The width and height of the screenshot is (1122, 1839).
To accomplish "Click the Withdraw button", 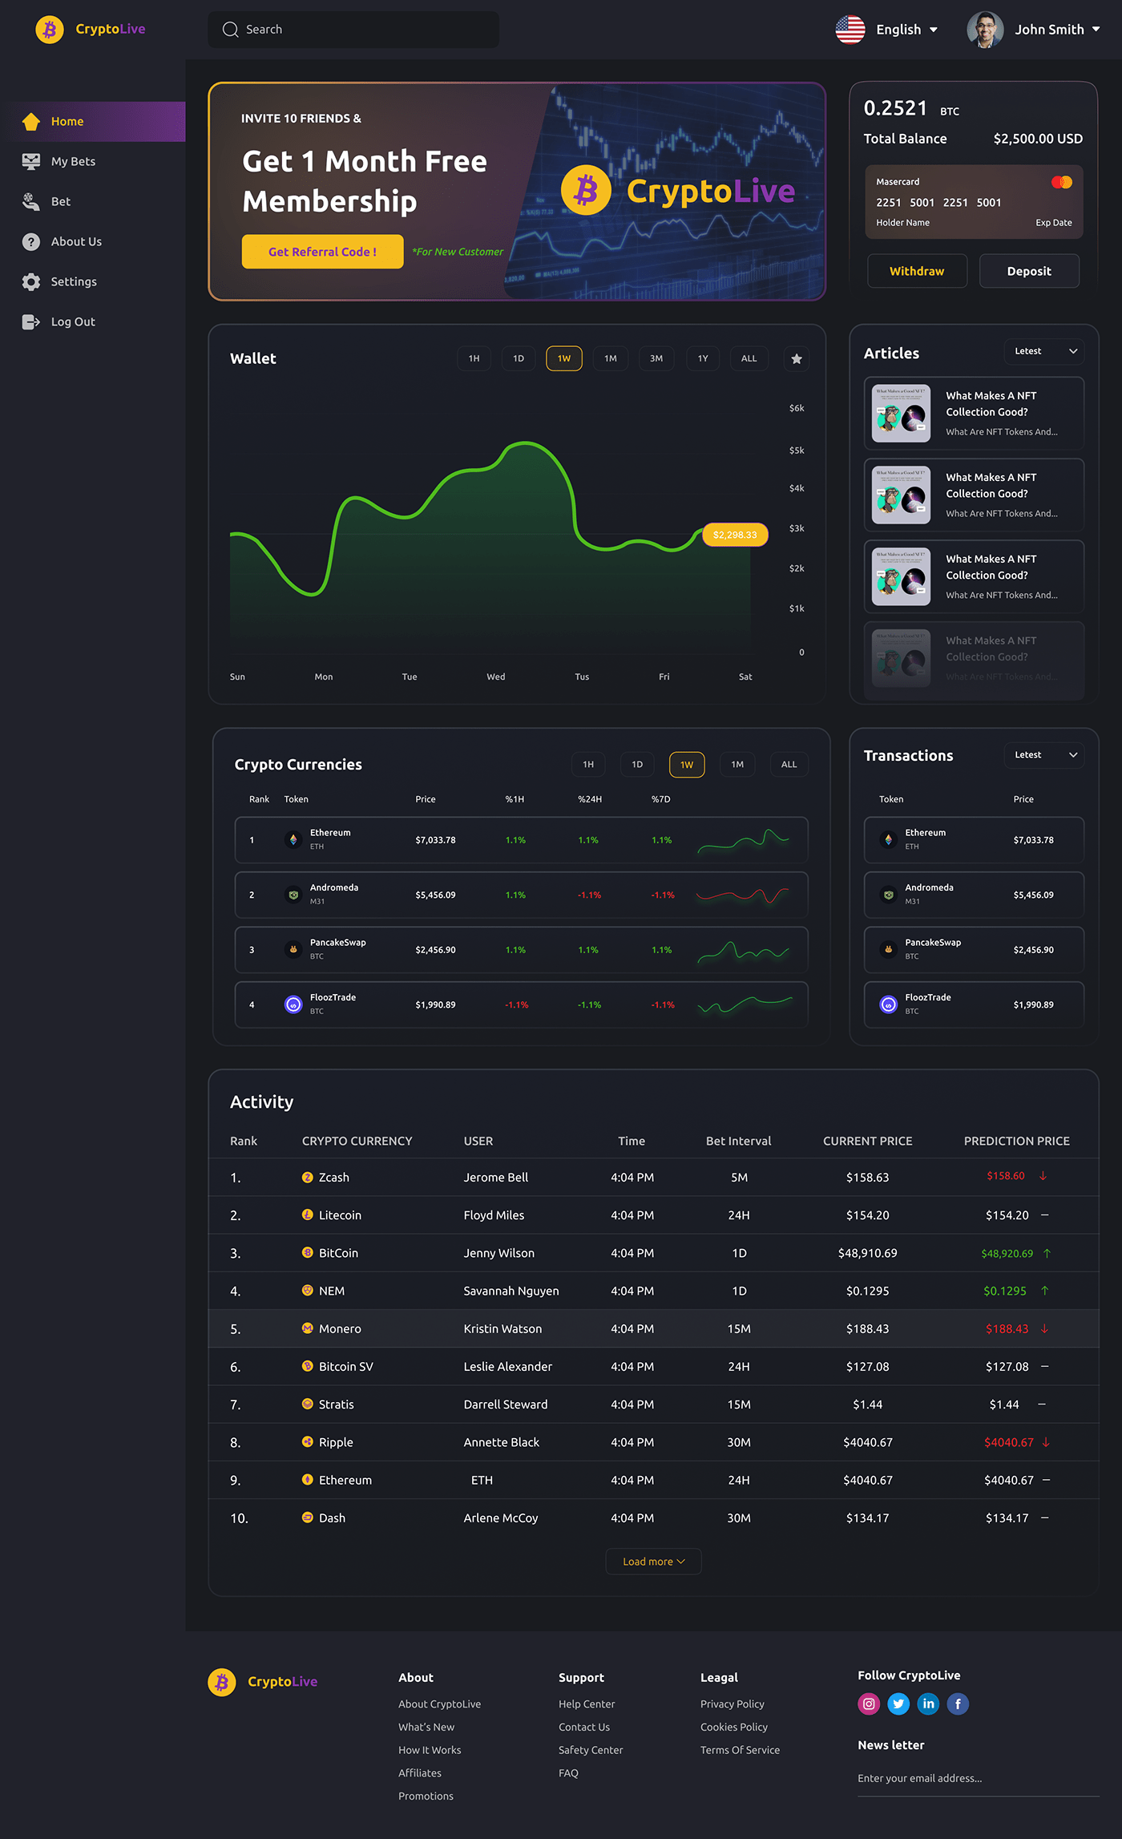I will 917,271.
